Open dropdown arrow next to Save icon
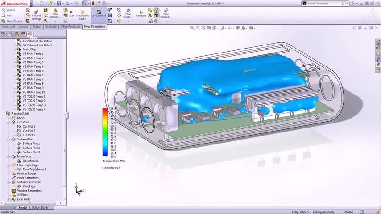This screenshot has width=381, height=214. [63, 4]
